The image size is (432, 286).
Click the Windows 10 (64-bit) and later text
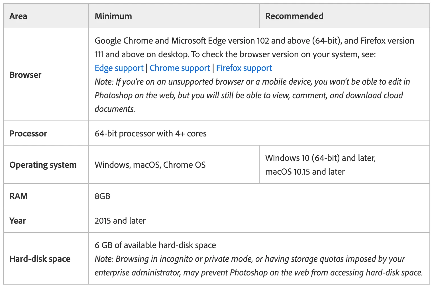(x=320, y=158)
